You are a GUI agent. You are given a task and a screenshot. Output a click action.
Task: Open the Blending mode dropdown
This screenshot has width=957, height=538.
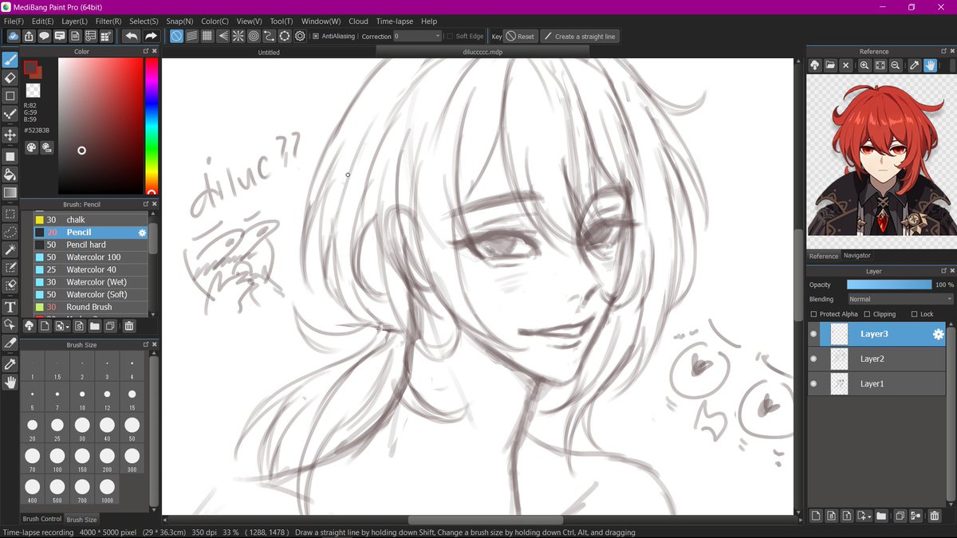coord(900,299)
